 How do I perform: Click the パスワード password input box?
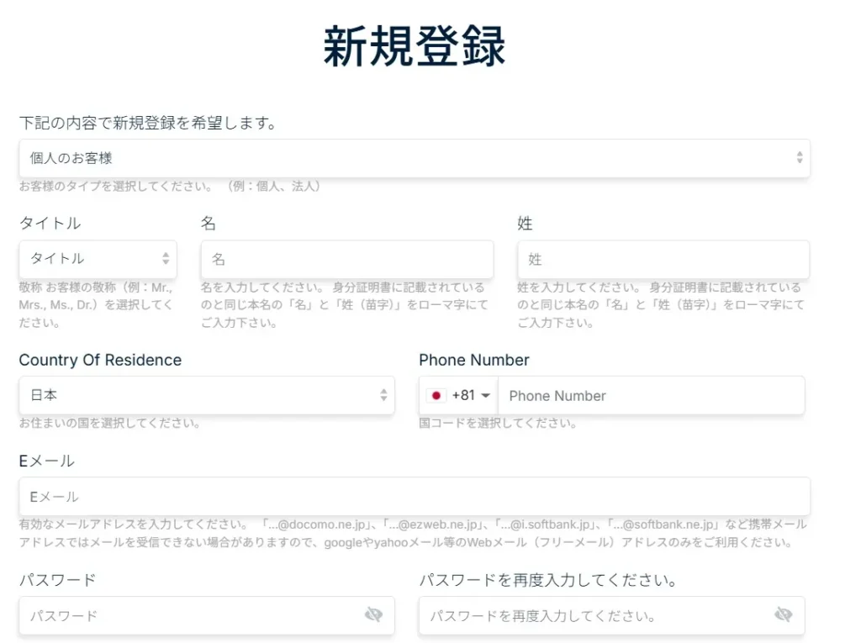coord(185,615)
